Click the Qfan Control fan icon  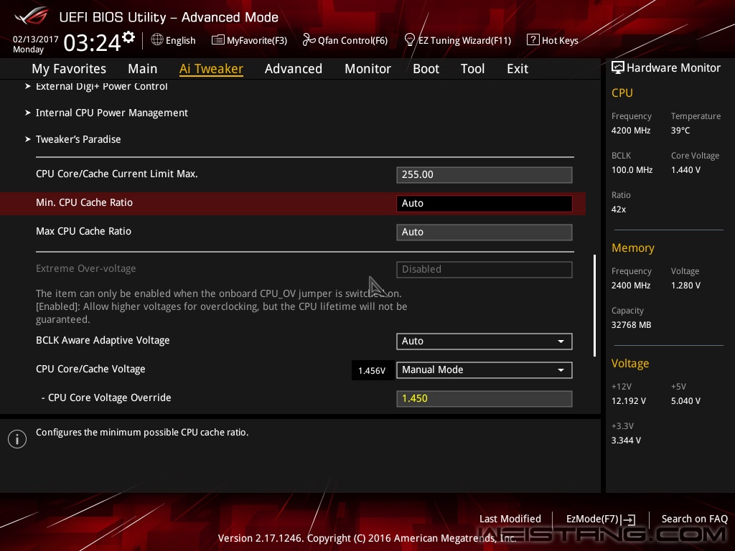(309, 40)
